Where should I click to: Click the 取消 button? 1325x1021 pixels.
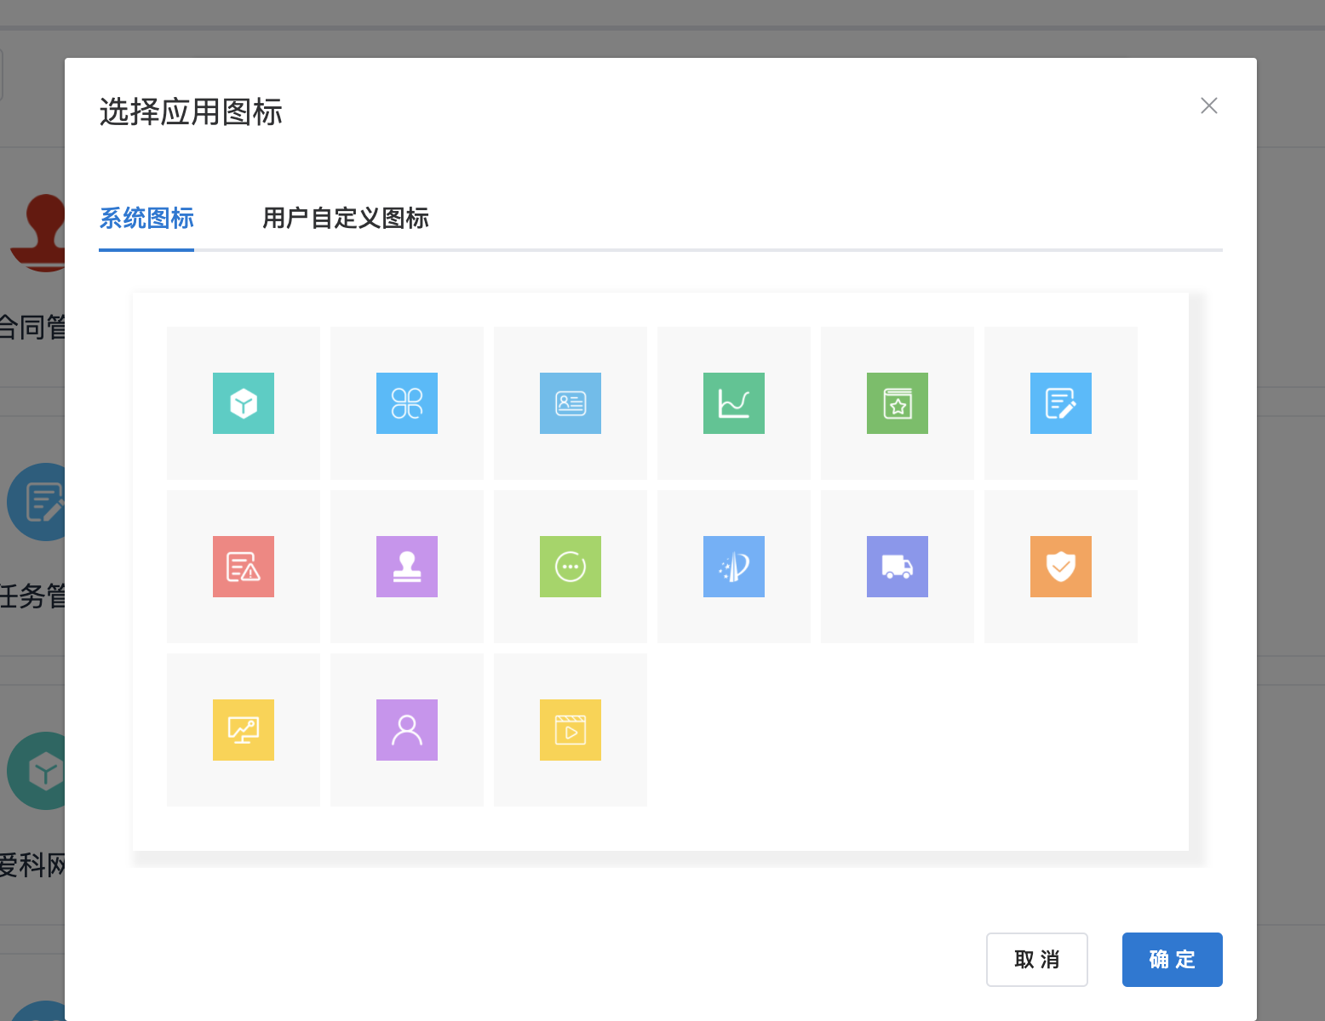(1037, 960)
